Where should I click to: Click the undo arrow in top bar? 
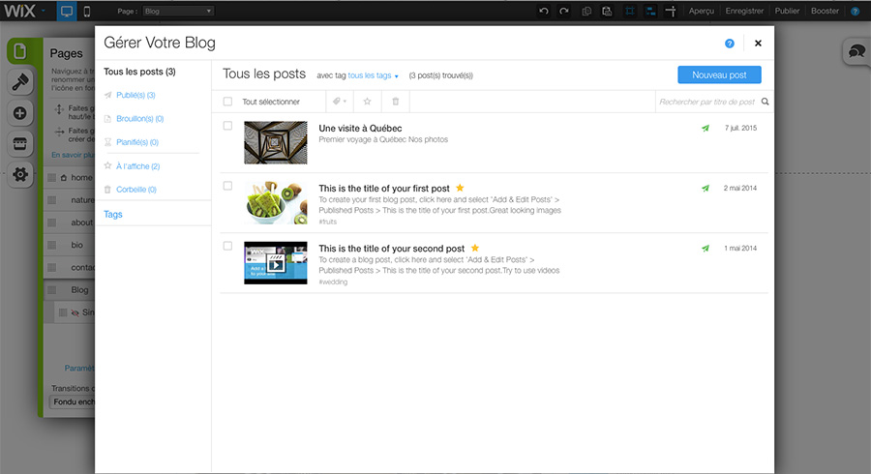point(544,11)
